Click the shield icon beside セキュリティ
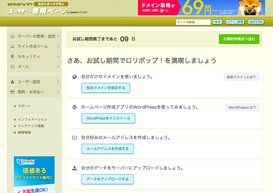273x193 pixels. [12, 57]
